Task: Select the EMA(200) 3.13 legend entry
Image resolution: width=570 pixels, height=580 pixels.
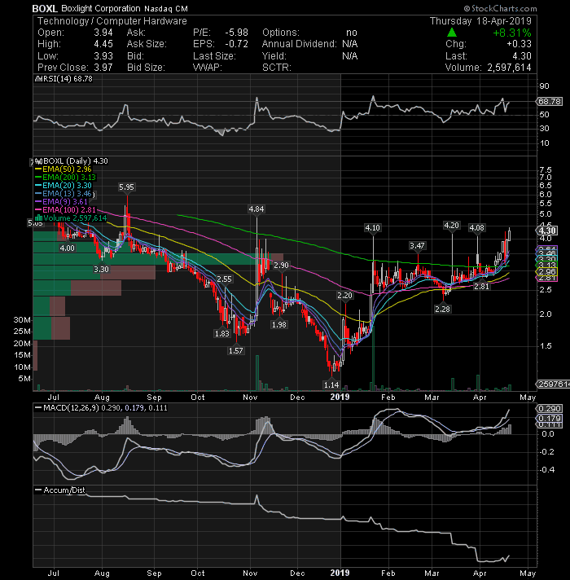Action: 65,178
